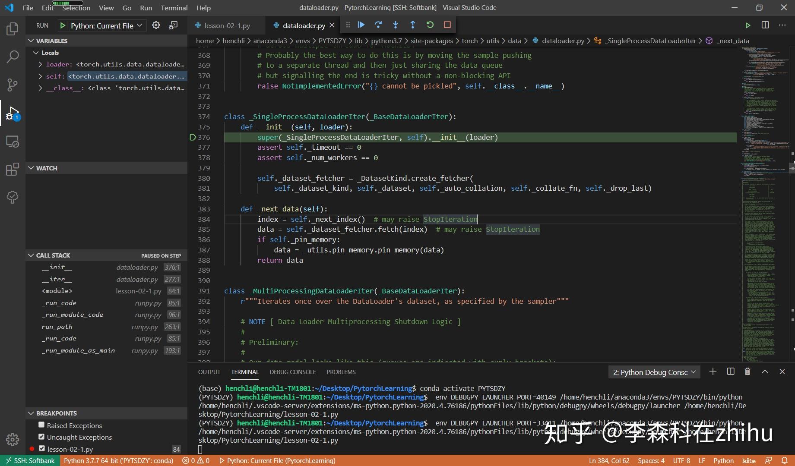
Task: Uncheck the Uncaught Exceptions breakpoint
Action: click(x=41, y=437)
